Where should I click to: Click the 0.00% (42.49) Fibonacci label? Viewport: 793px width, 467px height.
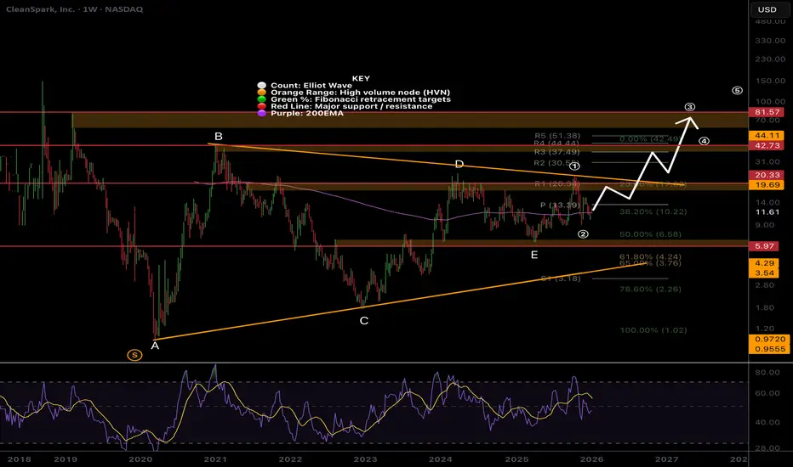649,139
